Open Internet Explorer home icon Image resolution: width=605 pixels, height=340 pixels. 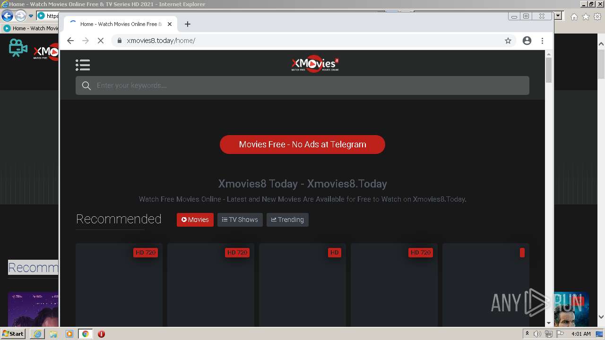pyautogui.click(x=574, y=17)
